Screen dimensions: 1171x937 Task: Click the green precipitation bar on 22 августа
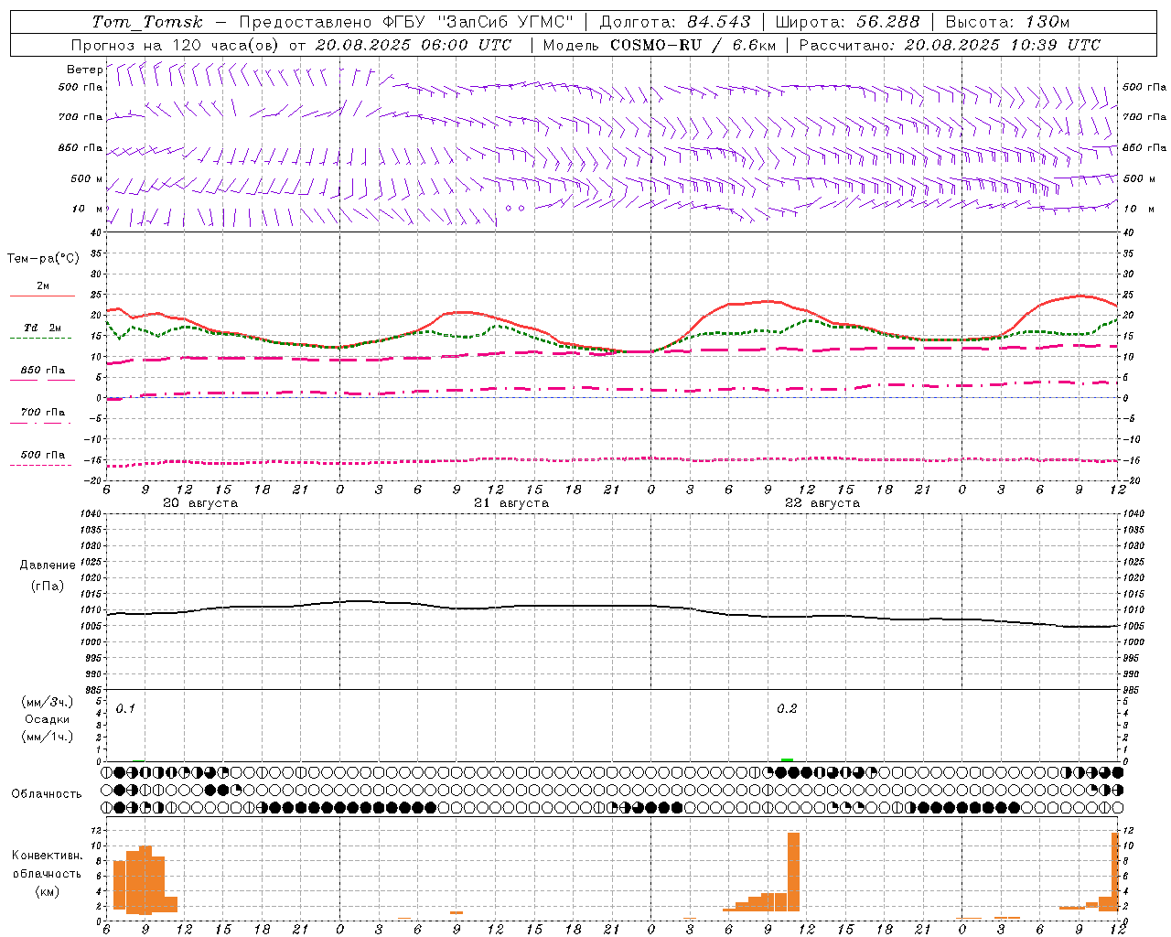pos(787,759)
